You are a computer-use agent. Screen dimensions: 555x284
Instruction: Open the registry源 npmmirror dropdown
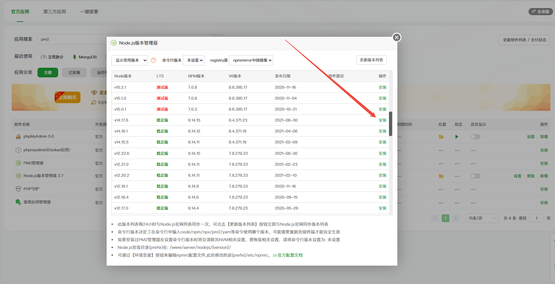tap(251, 60)
